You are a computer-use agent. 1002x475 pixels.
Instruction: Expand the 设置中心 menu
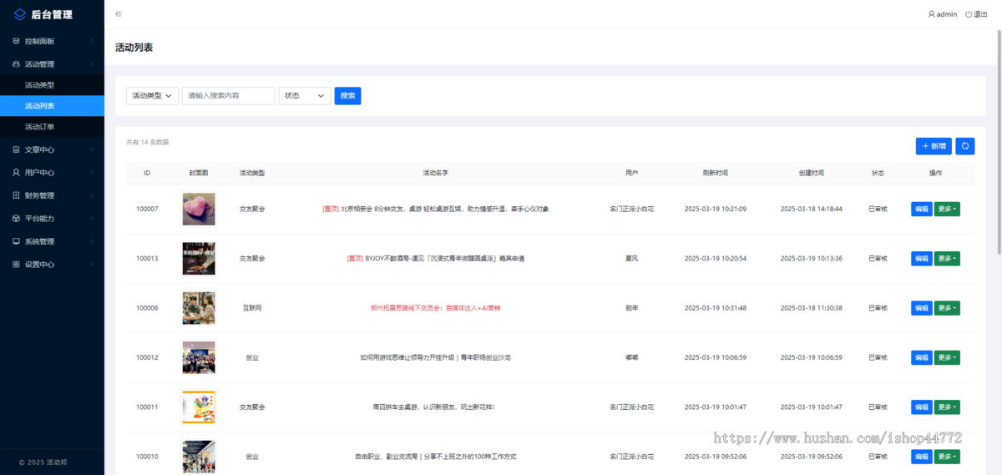(x=52, y=264)
